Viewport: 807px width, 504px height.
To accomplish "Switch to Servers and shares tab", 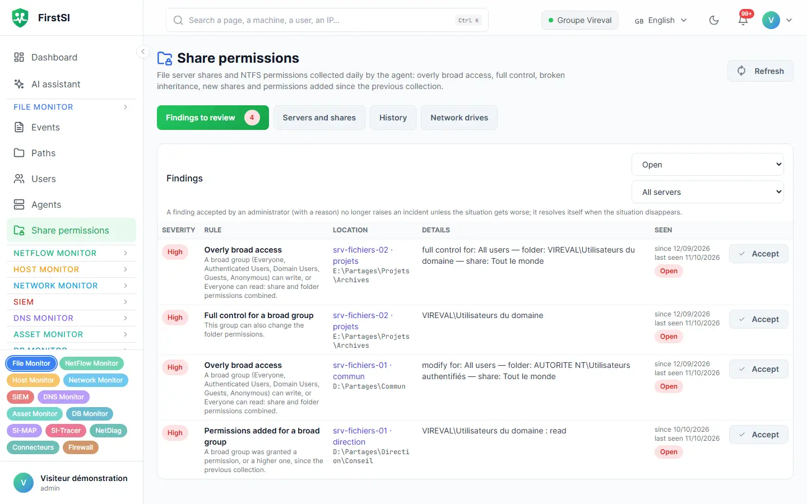I will click(x=319, y=118).
